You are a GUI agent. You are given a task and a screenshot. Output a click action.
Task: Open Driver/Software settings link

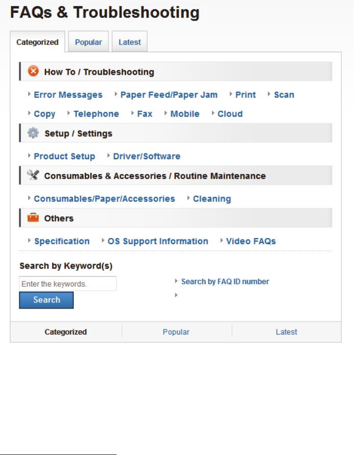[147, 156]
